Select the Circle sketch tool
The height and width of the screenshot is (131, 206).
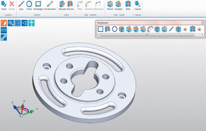click(x=29, y=6)
